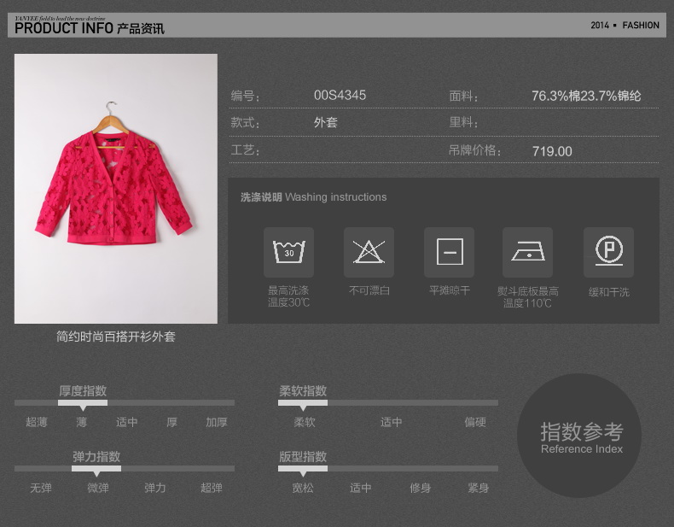
Task: Click the 2014 FASHION label
Action: [x=625, y=26]
